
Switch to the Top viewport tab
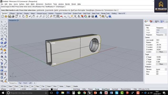pos(20,83)
